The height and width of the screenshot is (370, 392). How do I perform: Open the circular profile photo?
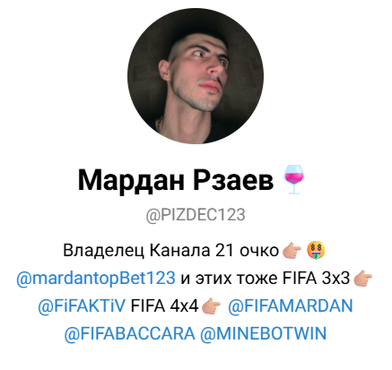196,76
